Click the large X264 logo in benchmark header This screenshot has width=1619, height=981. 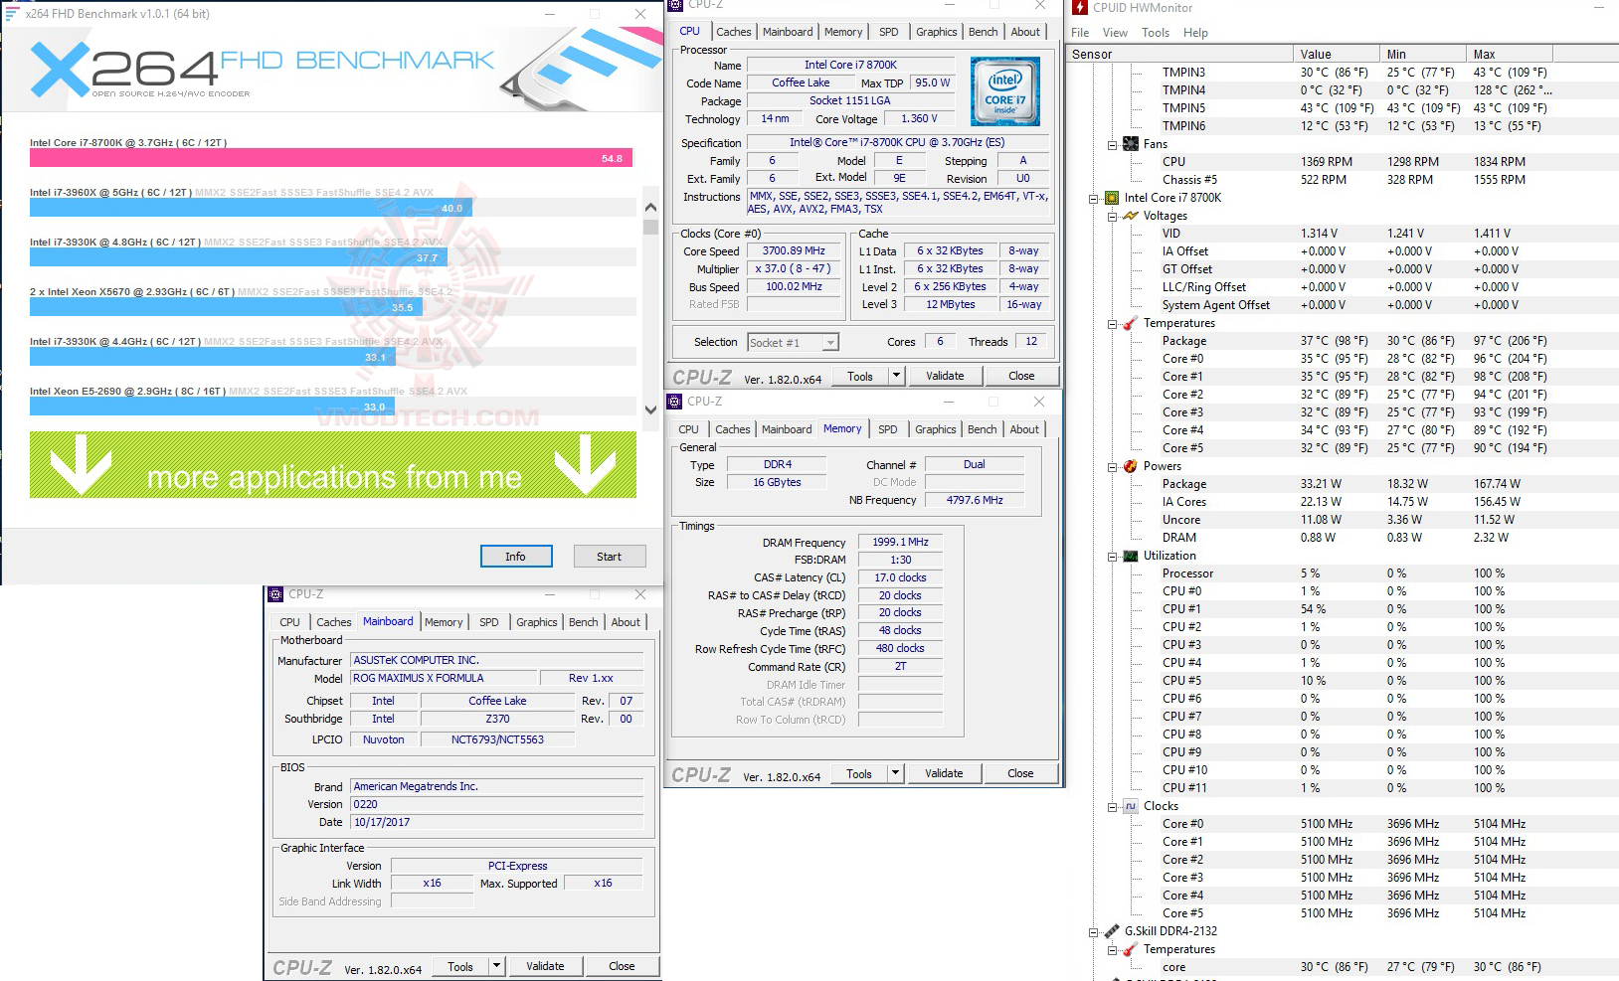tap(123, 69)
